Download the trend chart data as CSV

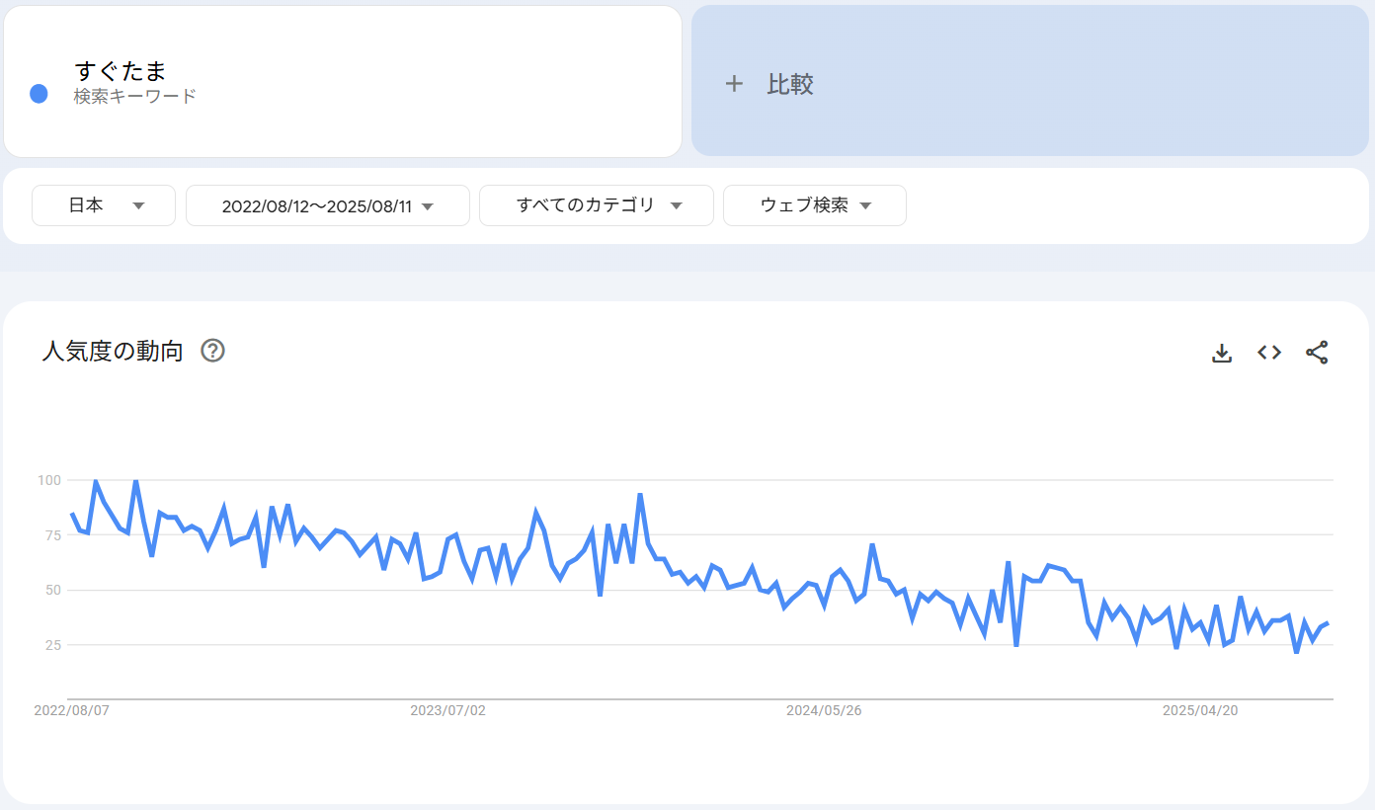tap(1222, 353)
